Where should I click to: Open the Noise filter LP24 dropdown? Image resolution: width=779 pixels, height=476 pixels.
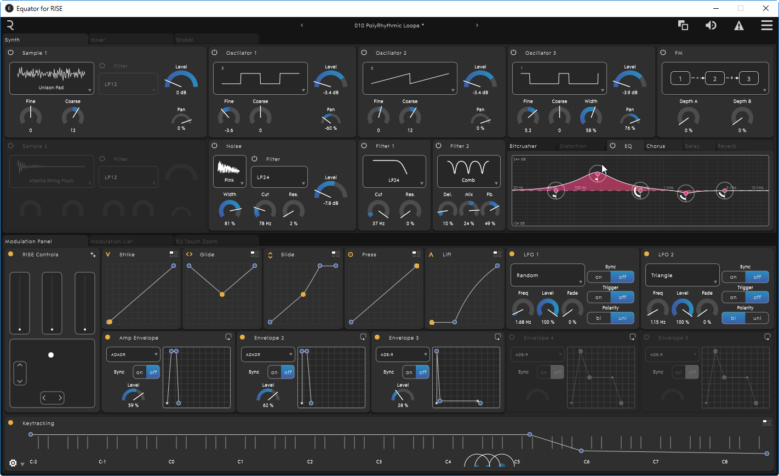coord(279,177)
